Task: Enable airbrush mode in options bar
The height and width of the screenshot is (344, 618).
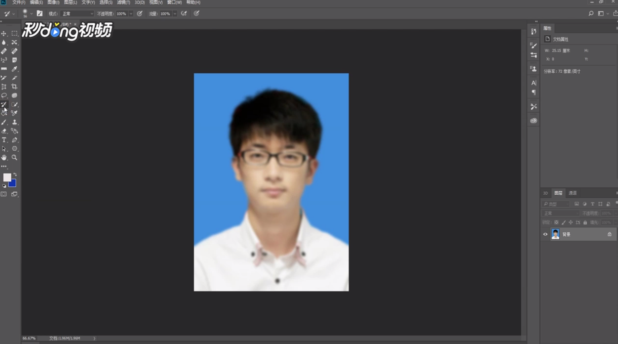Action: (183, 13)
